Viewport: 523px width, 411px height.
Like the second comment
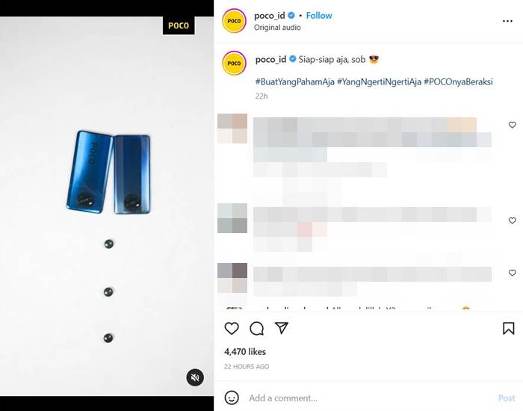[512, 220]
